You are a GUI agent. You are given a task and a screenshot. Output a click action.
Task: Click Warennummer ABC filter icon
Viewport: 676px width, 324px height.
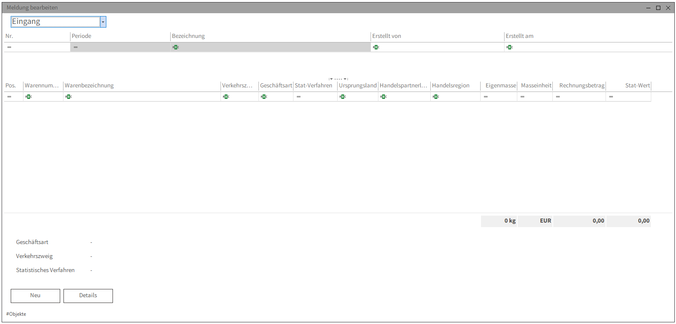(x=28, y=97)
